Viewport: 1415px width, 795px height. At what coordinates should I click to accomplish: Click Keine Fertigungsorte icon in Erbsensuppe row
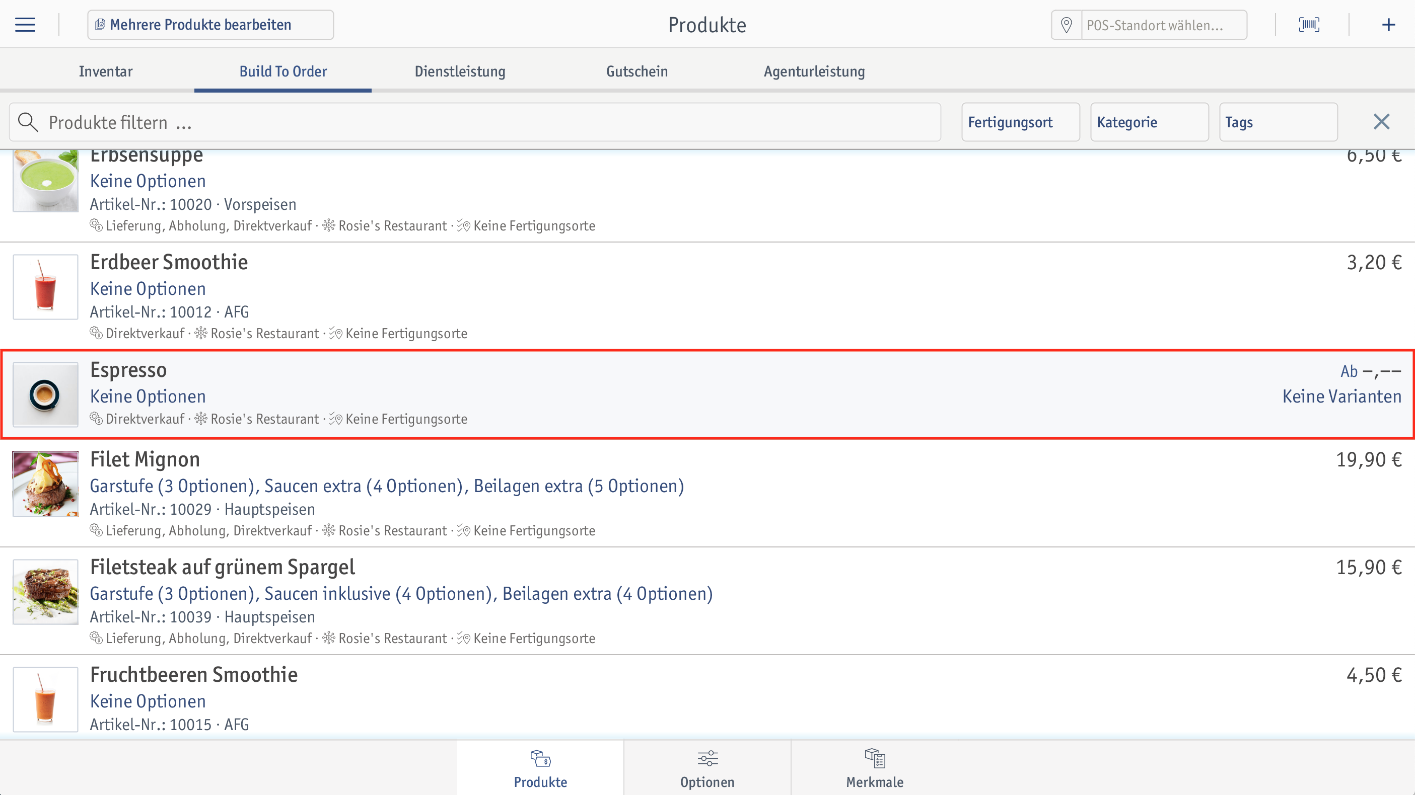tap(464, 225)
